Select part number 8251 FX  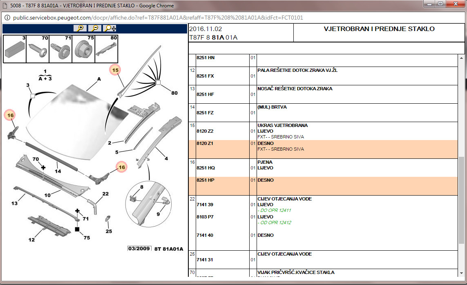(205, 76)
